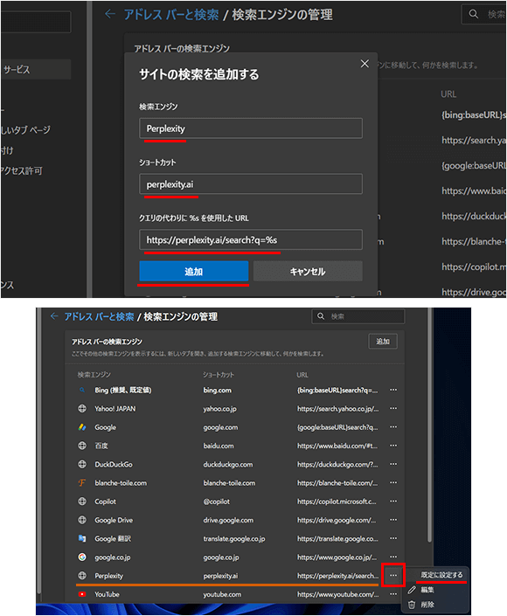
Task: Open more options for Yahoo! JAPAN row
Action: 393,409
